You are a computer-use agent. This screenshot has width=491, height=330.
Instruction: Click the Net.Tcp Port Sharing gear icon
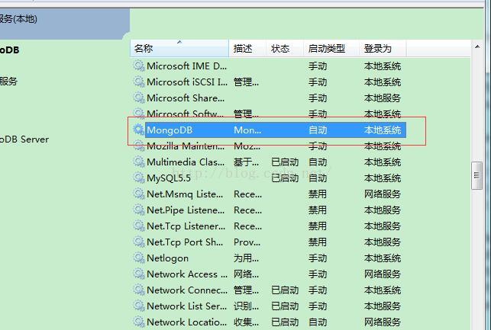[x=138, y=242]
